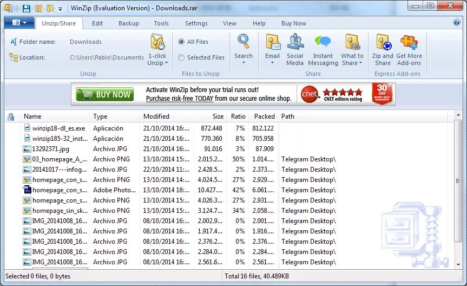Click the Folder name rename icon

(14, 42)
